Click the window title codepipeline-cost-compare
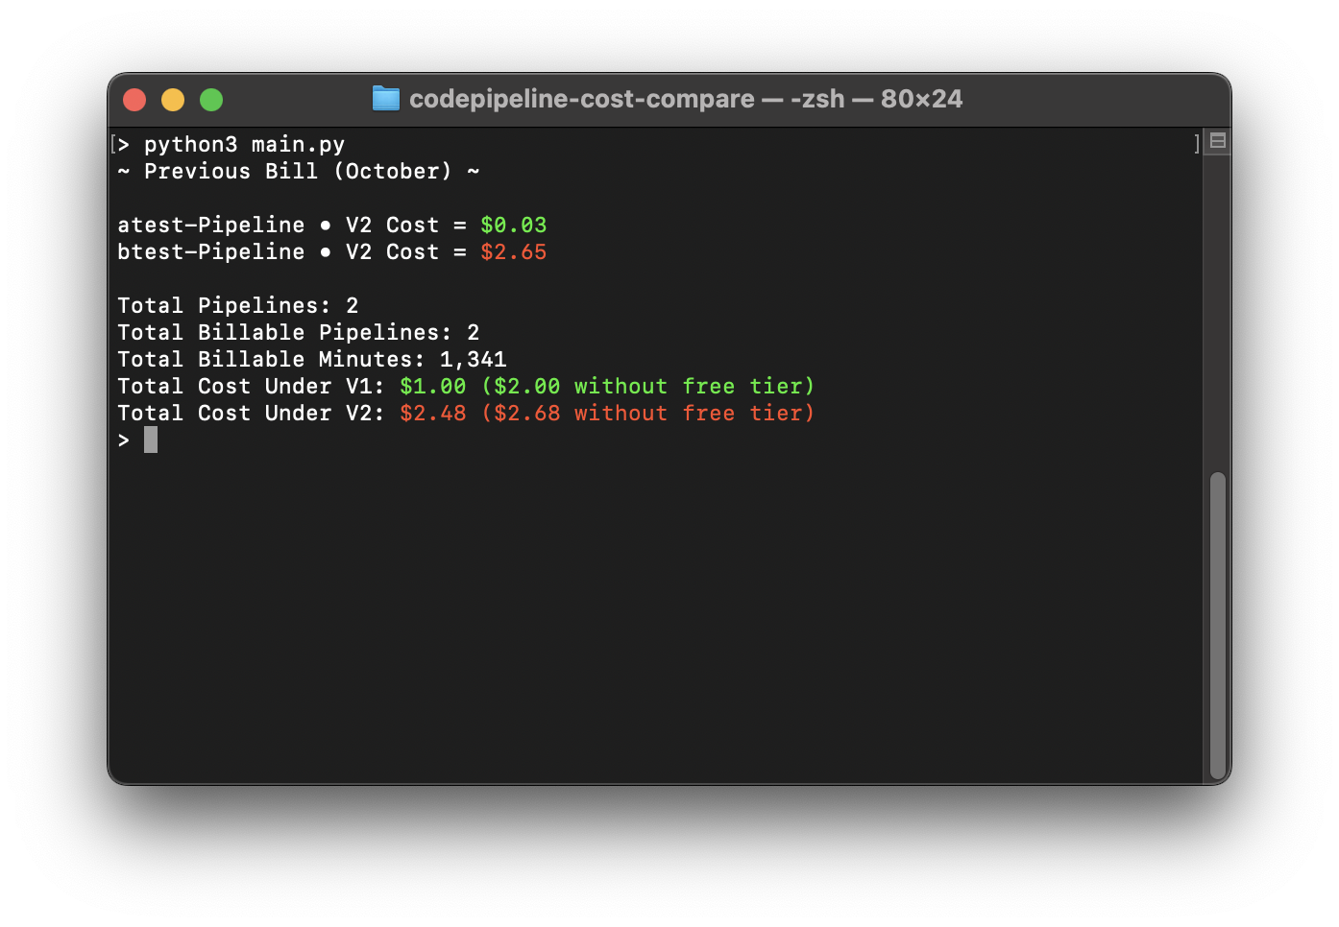The width and height of the screenshot is (1339, 927). coord(582,99)
